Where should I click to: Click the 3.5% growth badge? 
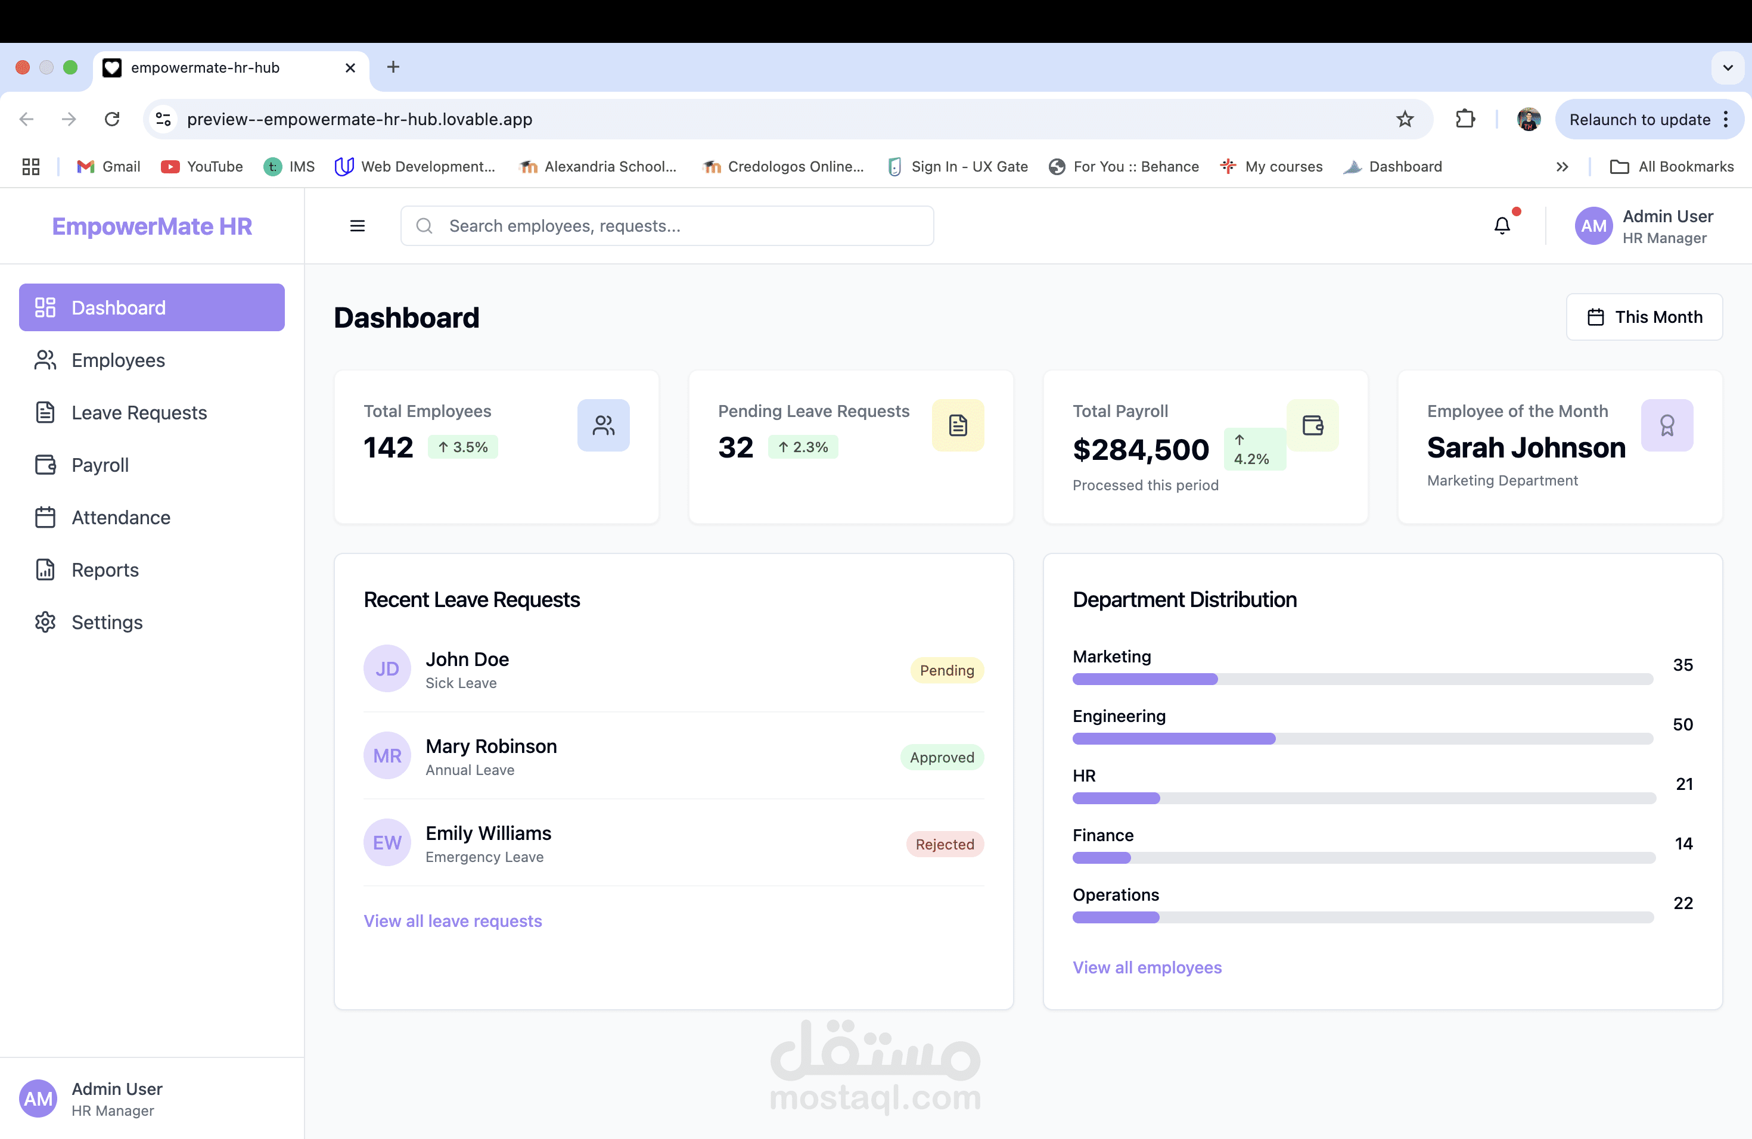pyautogui.click(x=462, y=447)
